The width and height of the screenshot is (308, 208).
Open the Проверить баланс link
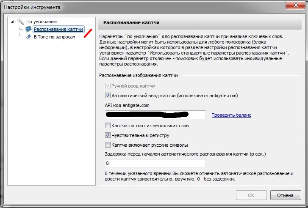coord(231,115)
